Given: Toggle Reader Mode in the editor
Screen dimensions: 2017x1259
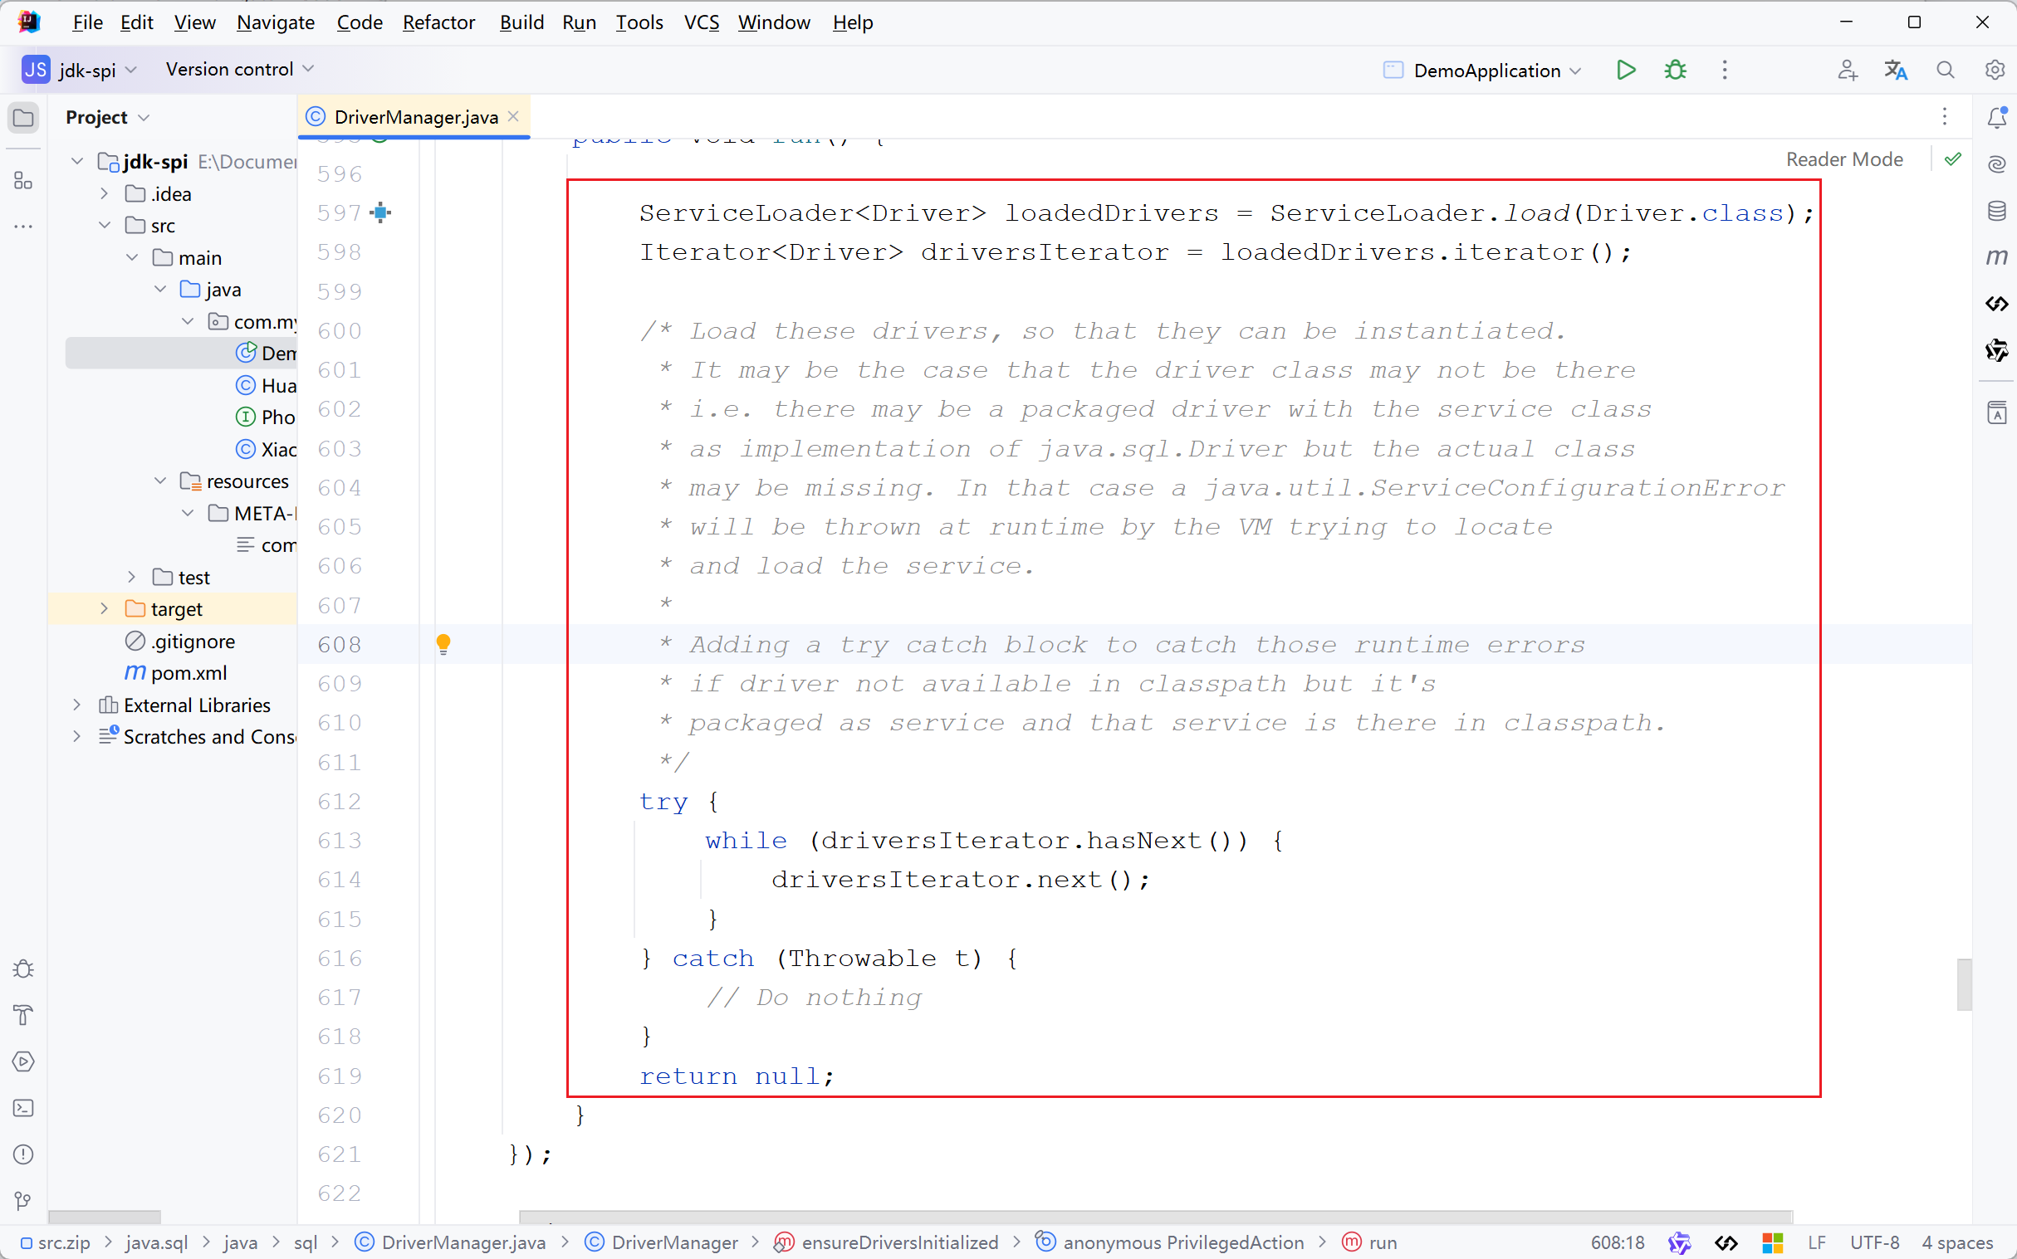Looking at the screenshot, I should 1843,159.
